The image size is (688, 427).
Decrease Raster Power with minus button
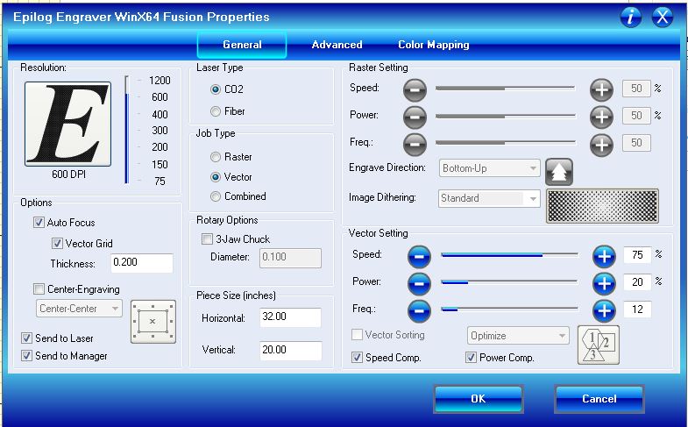point(415,117)
